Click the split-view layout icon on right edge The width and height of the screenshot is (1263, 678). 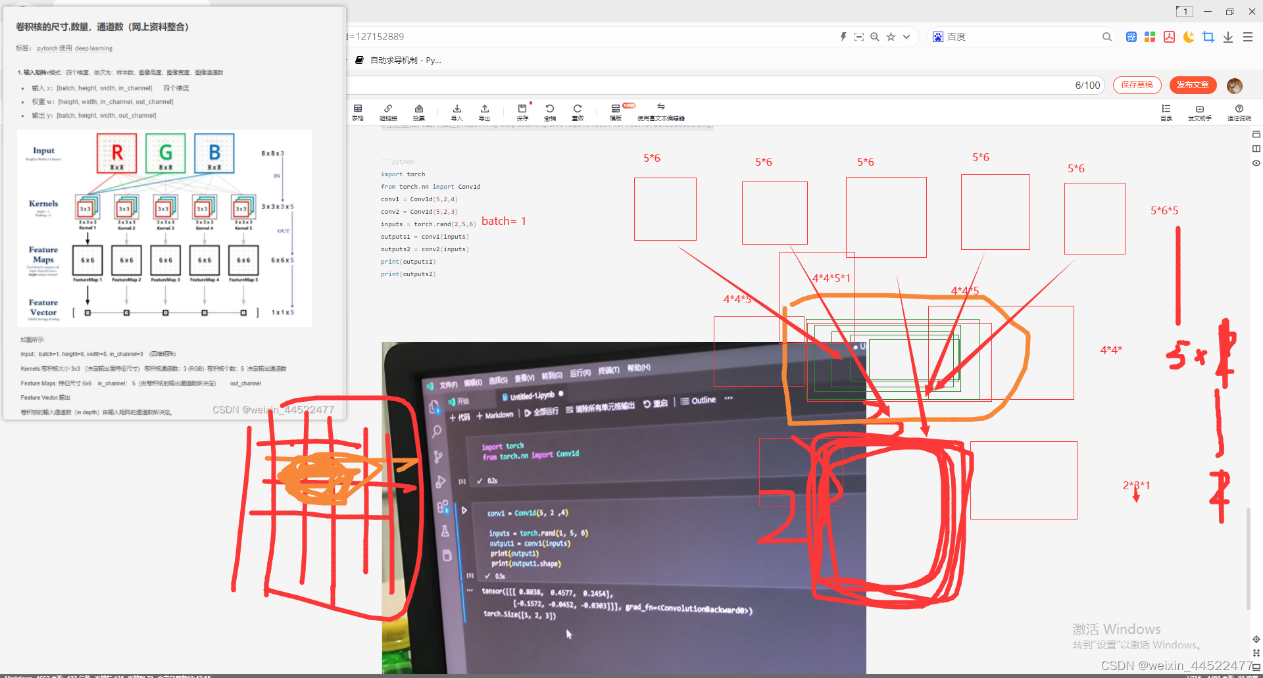1256,149
